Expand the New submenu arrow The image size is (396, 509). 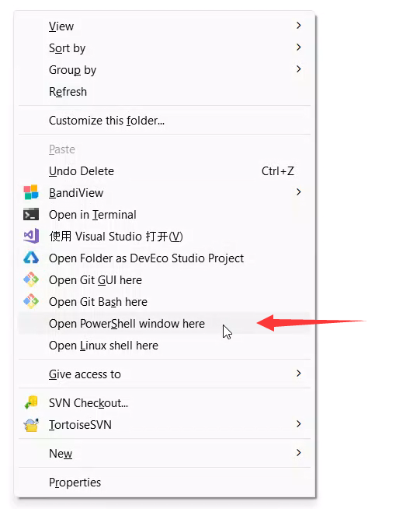coord(298,453)
